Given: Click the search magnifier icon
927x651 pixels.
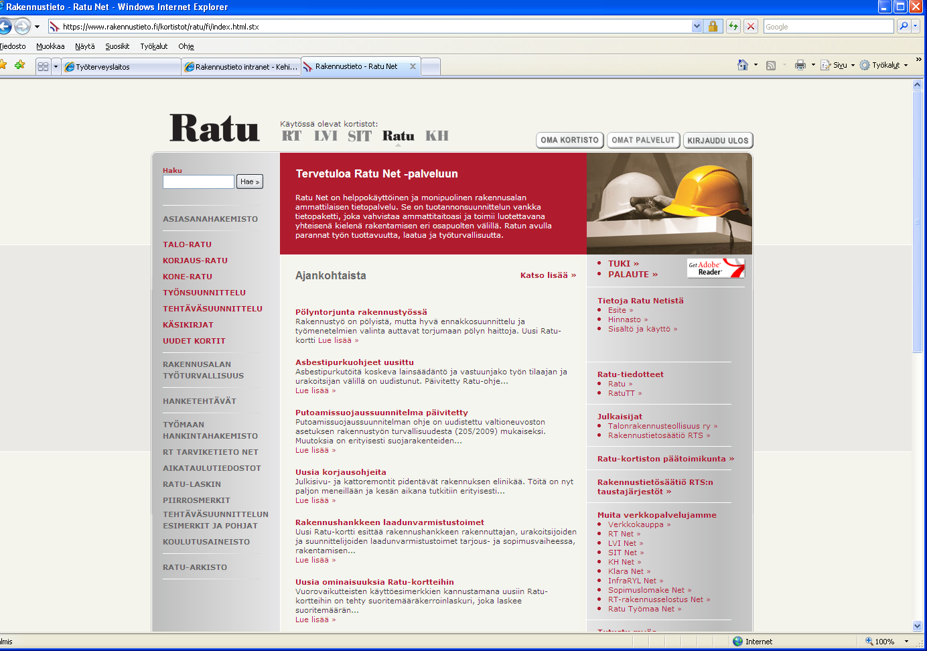Looking at the screenshot, I should click(x=904, y=26).
